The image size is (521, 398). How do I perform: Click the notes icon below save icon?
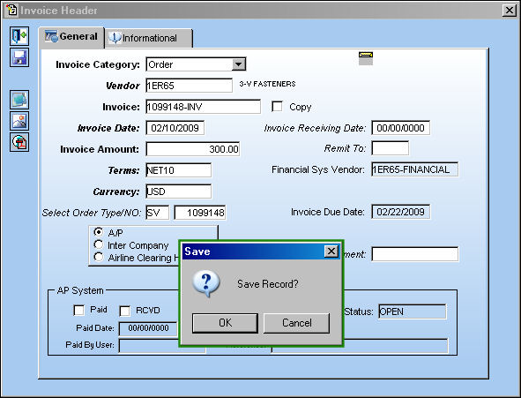click(19, 100)
